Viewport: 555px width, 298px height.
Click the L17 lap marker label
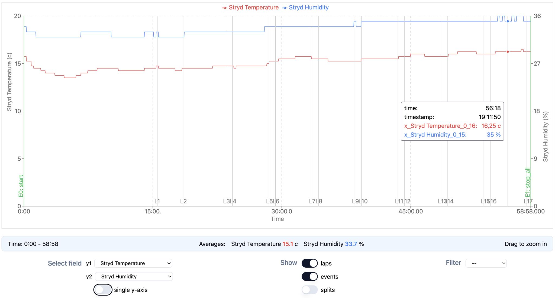pos(528,201)
